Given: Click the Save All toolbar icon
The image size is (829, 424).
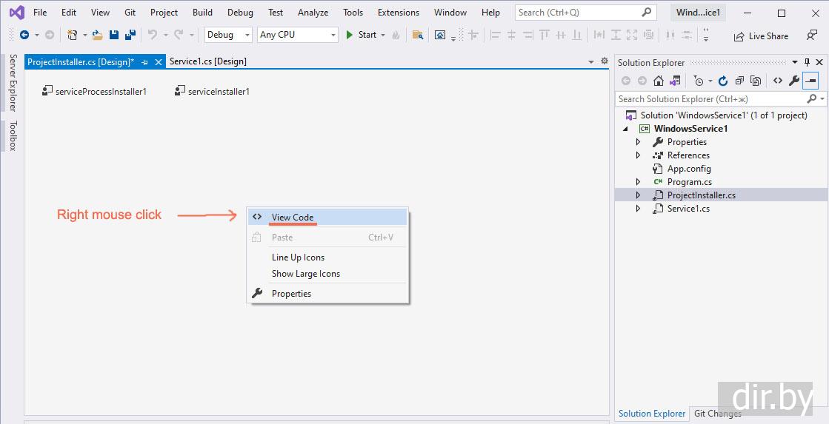Looking at the screenshot, I should (x=130, y=35).
